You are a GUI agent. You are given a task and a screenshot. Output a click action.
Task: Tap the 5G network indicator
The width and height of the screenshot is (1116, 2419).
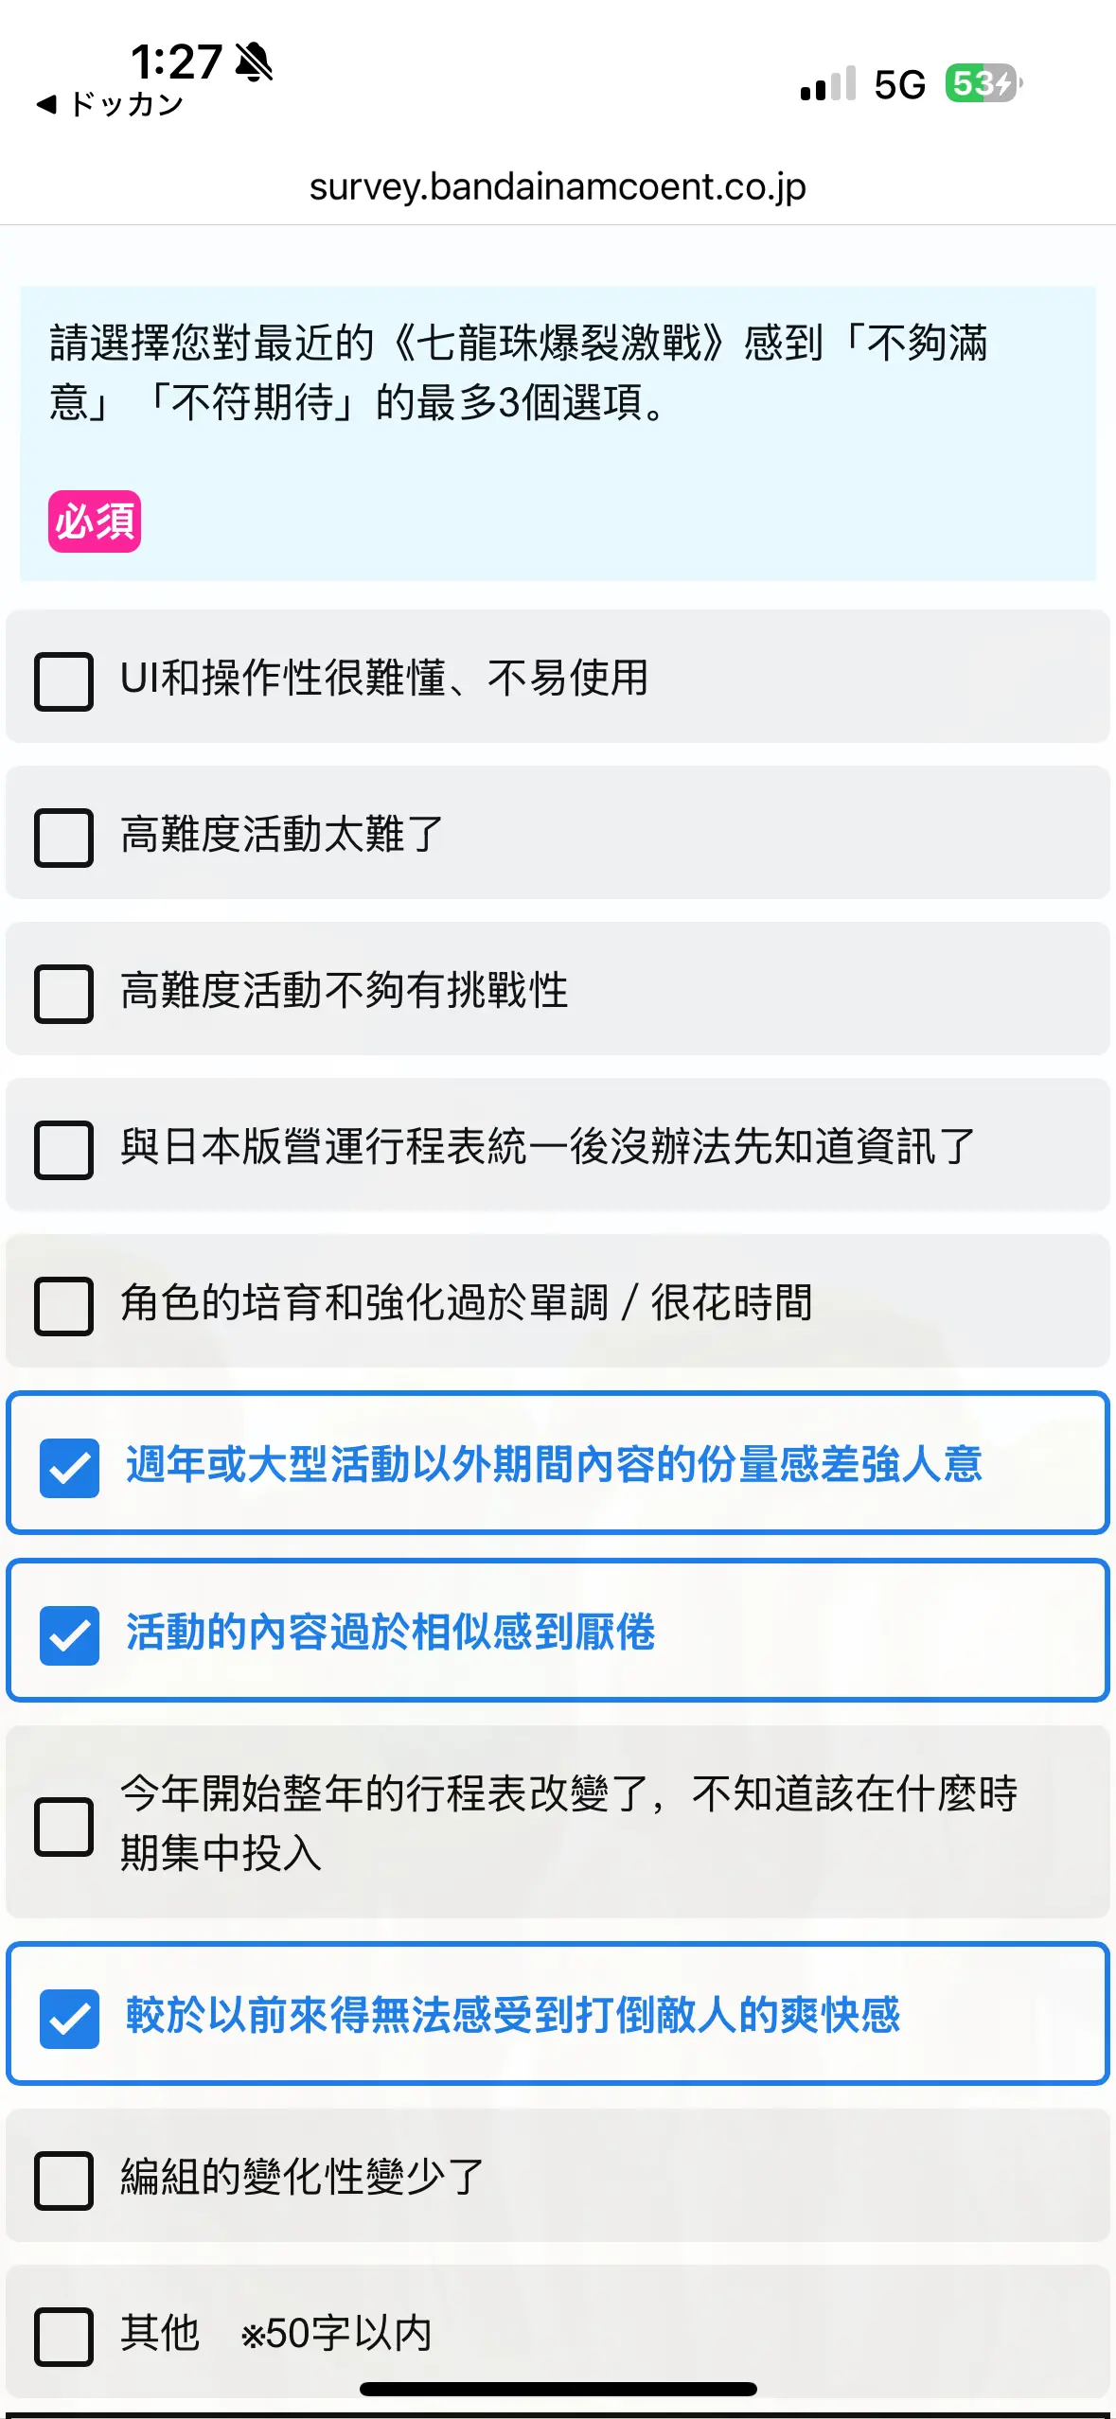(899, 84)
